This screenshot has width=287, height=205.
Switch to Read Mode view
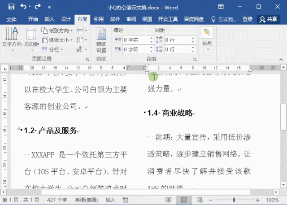click(168, 200)
